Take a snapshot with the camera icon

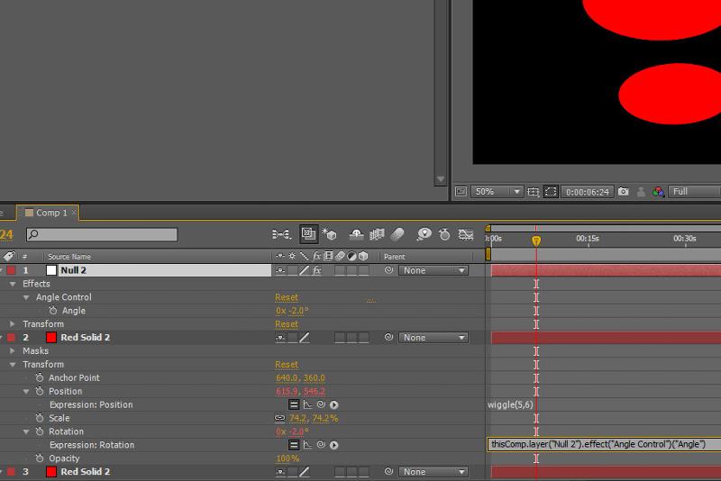[x=624, y=192]
